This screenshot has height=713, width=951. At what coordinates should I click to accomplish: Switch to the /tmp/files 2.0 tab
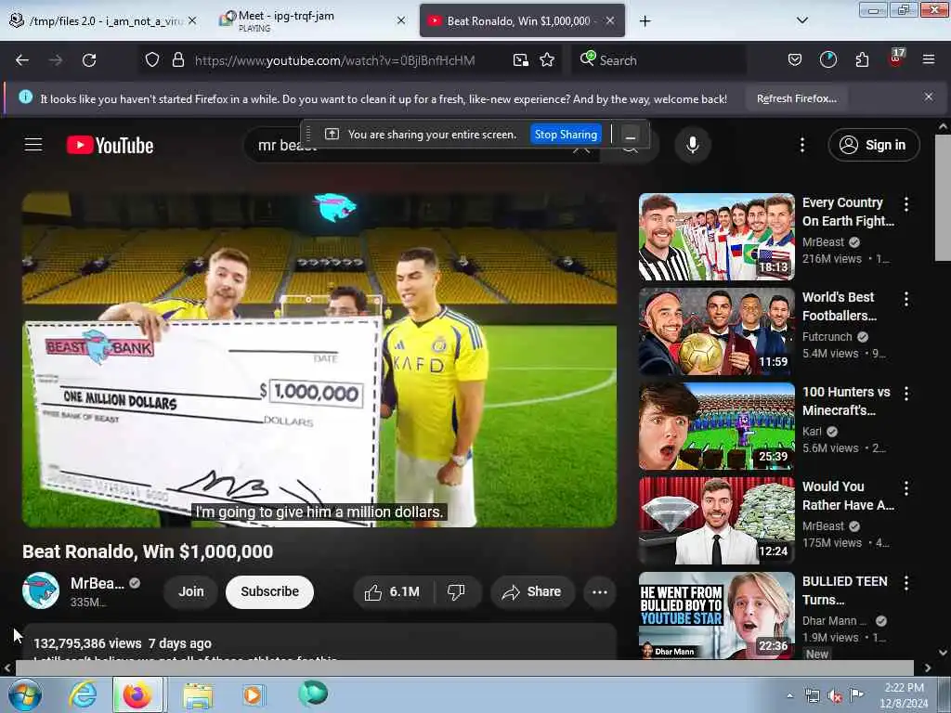(x=104, y=21)
